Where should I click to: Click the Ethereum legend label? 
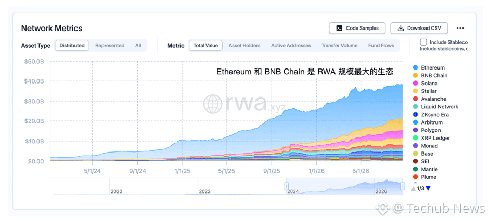433,67
